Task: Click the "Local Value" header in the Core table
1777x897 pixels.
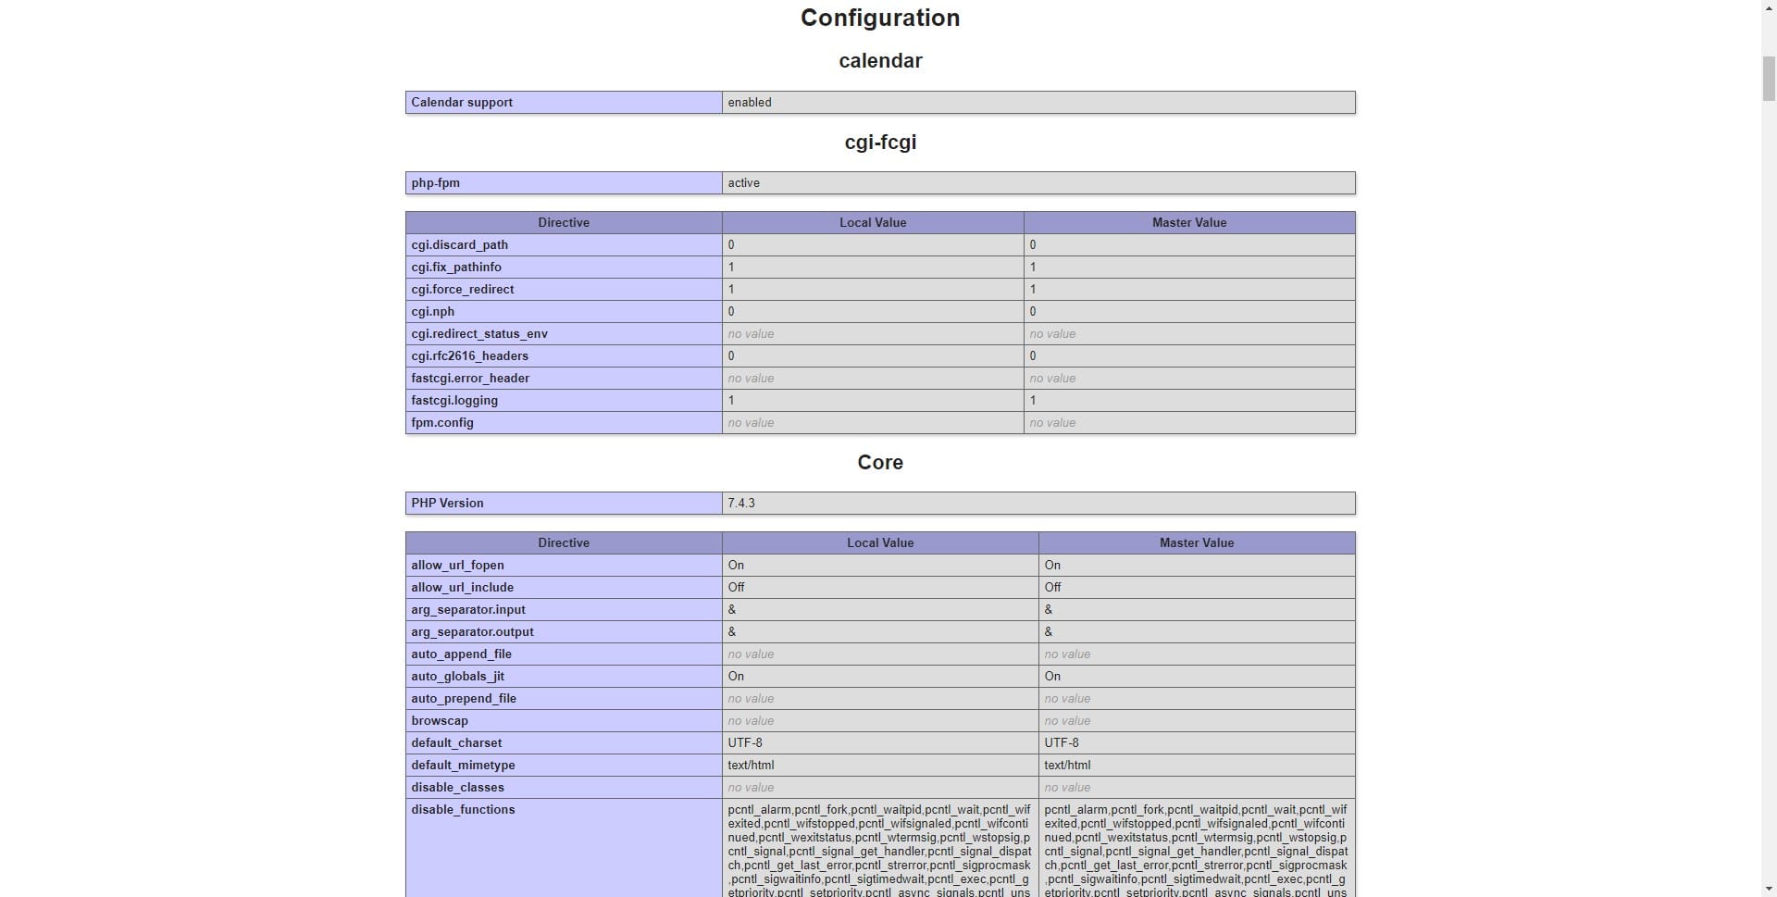Action: (x=880, y=543)
